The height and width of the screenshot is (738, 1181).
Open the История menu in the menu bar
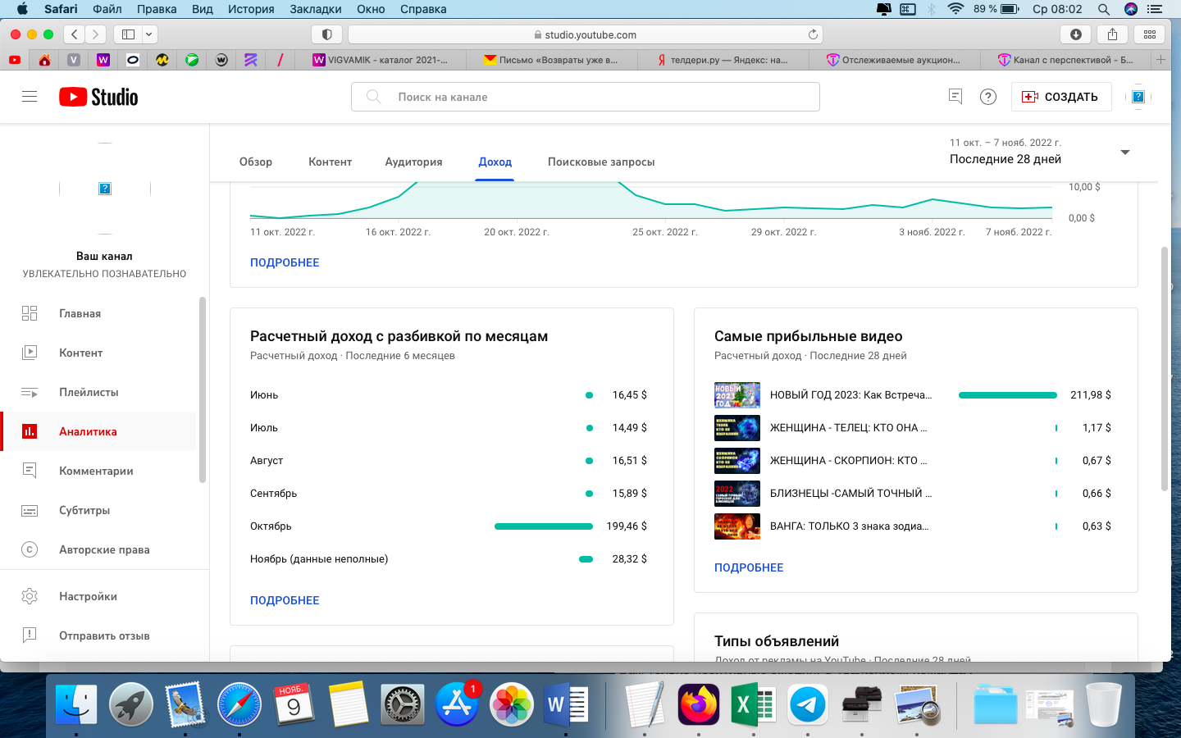click(x=251, y=9)
